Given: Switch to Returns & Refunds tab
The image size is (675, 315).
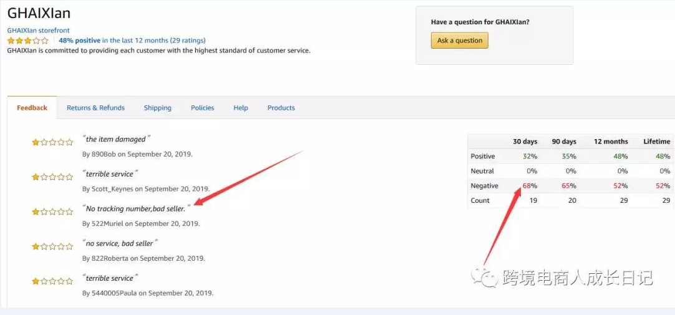Looking at the screenshot, I should pos(95,108).
